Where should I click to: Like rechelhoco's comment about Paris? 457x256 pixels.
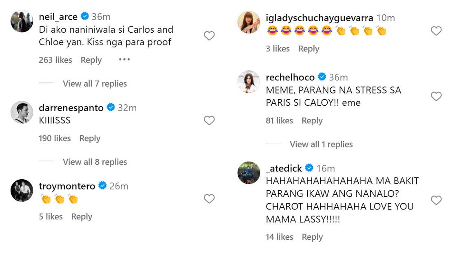click(x=436, y=96)
